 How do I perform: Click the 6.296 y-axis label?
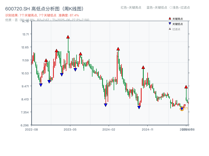[x=25, y=125]
